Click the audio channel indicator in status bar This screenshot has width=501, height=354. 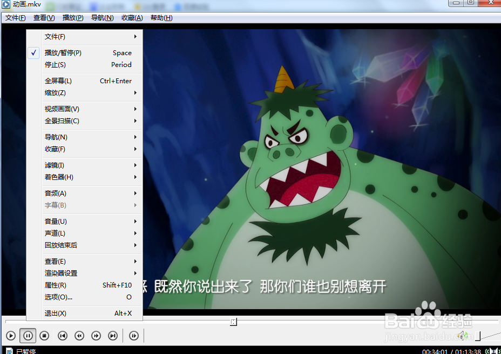tap(493, 351)
